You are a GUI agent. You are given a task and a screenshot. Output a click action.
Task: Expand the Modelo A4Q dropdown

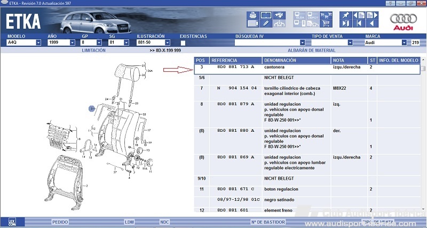[x=38, y=43]
